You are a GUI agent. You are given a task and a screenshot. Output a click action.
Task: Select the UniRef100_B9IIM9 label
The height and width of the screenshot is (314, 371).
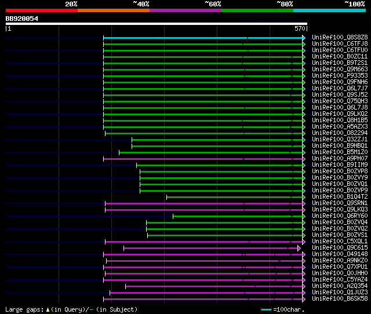pos(340,165)
